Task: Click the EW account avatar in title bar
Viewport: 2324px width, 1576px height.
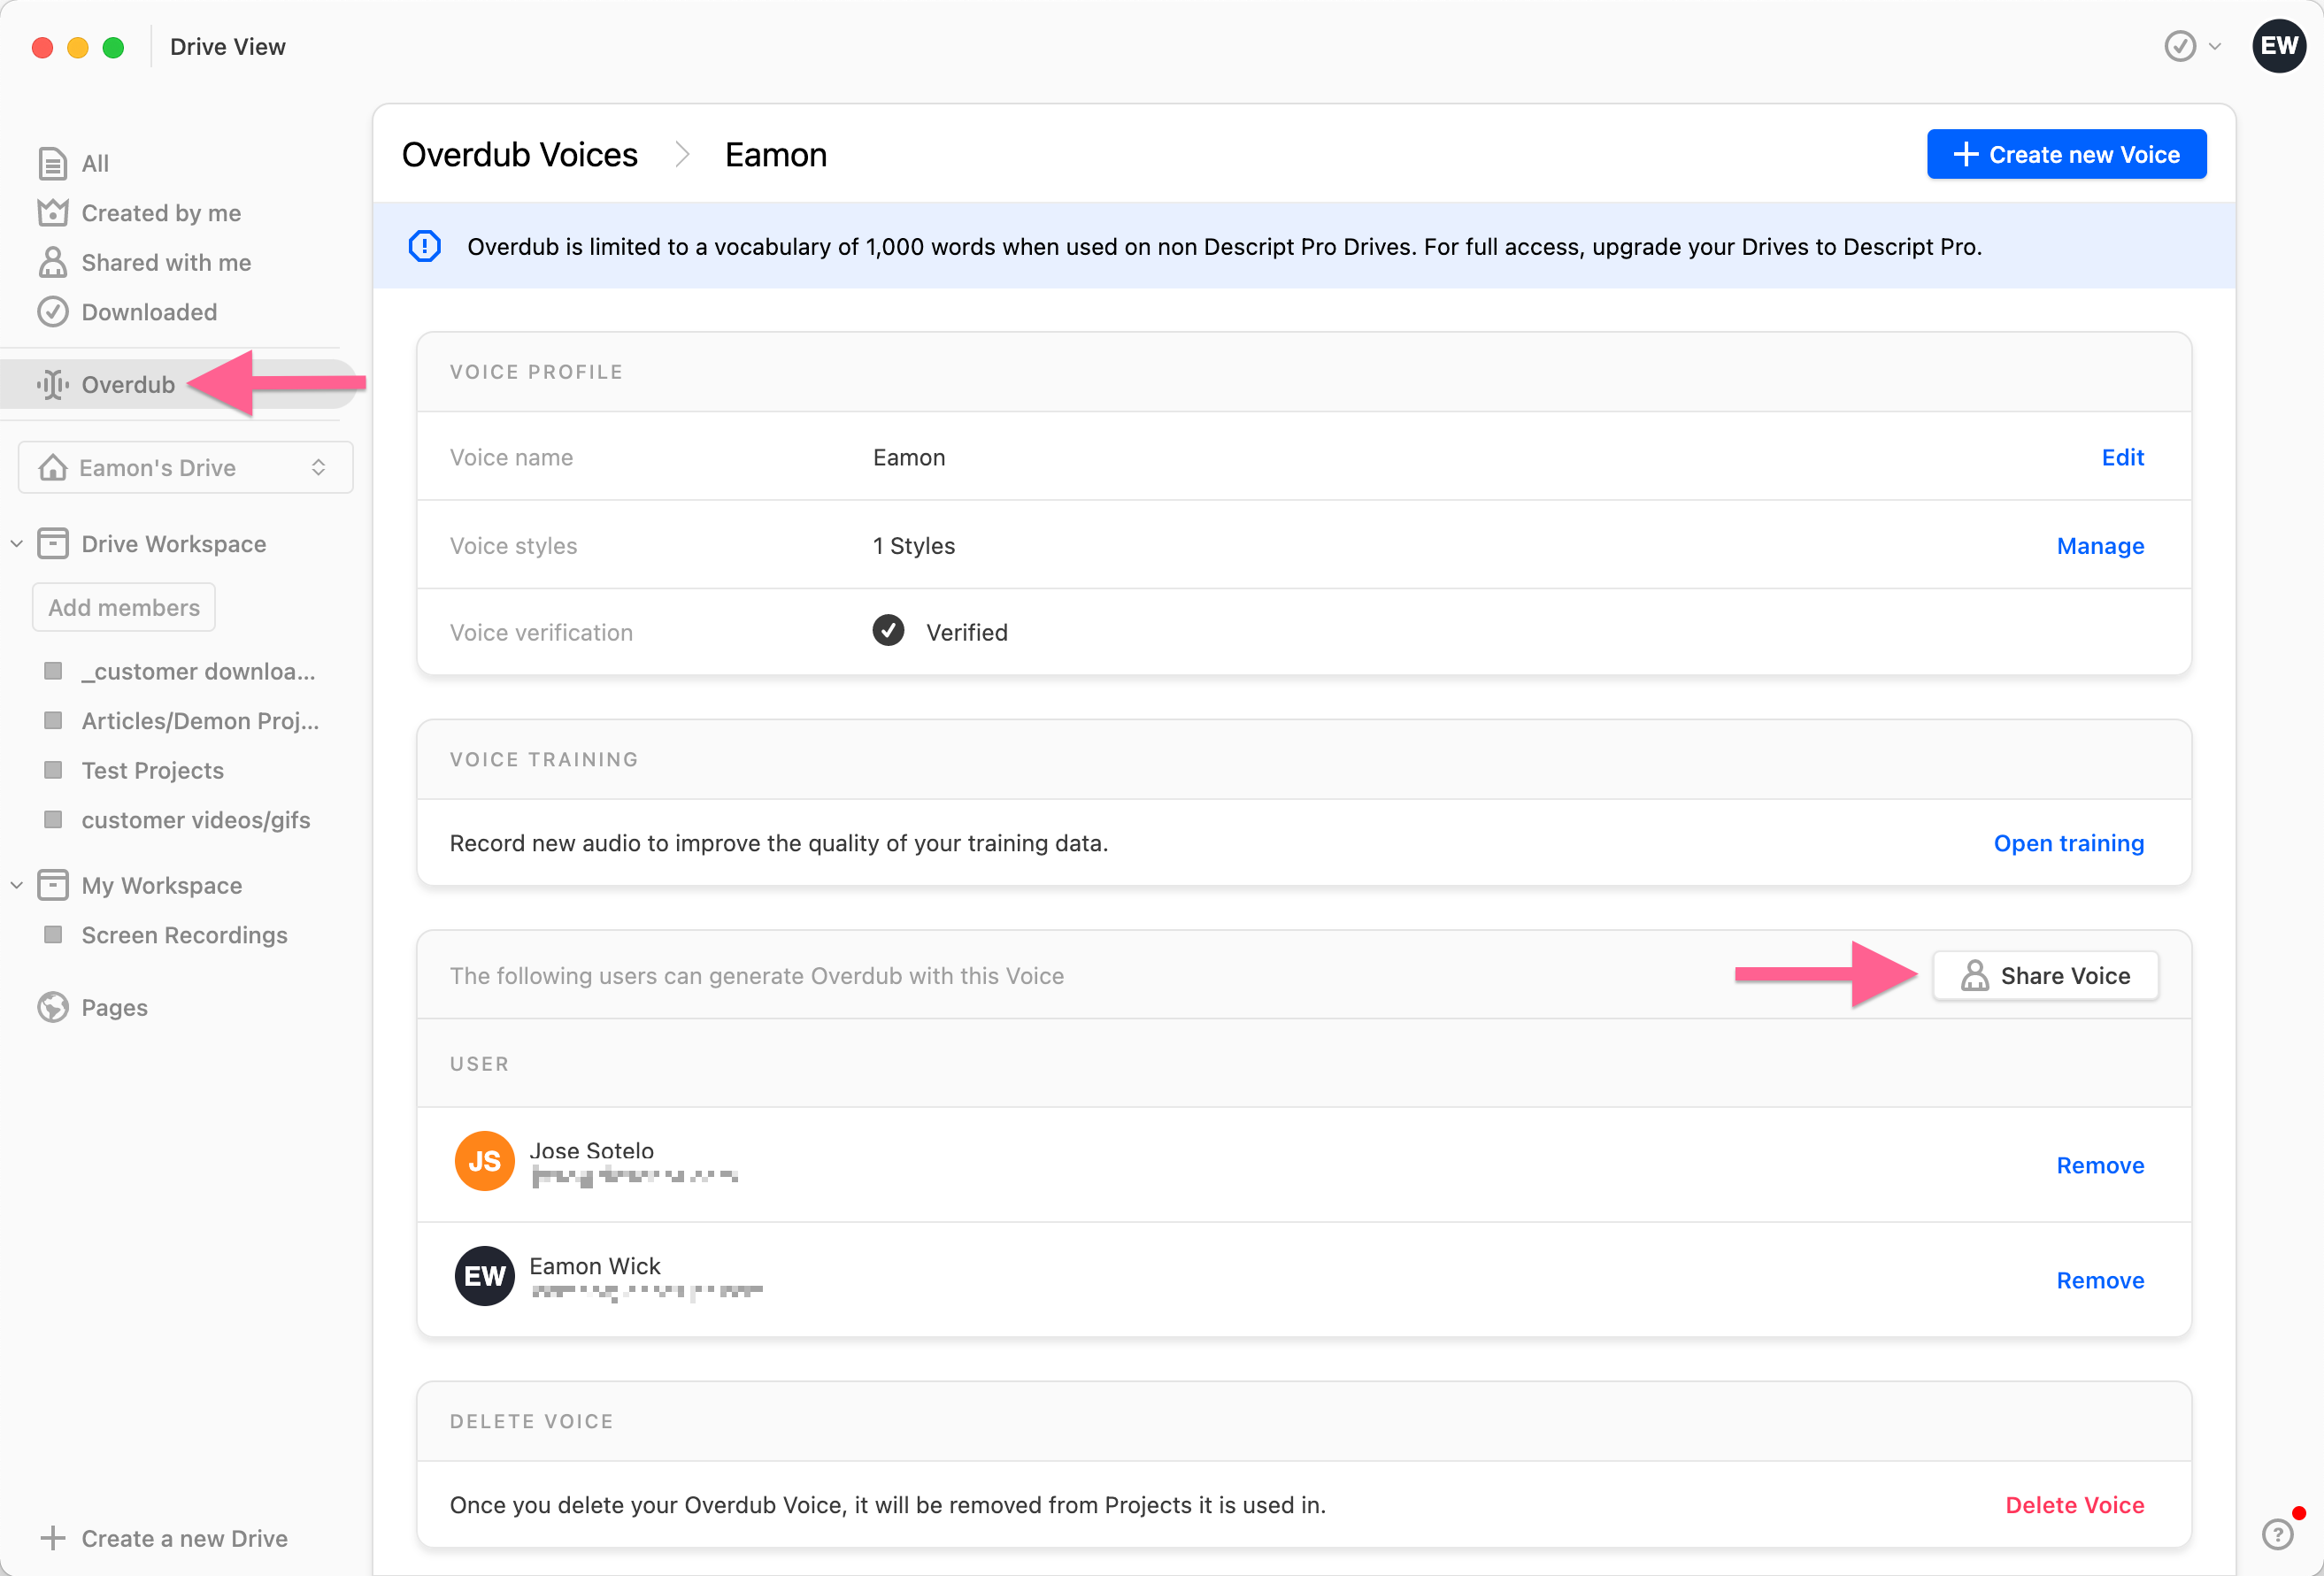Action: (x=2279, y=46)
